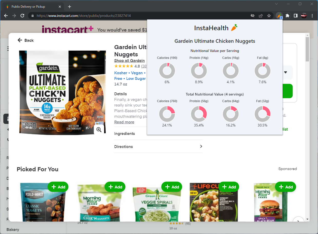
Task: Go forward in browser history
Action: [14, 16]
